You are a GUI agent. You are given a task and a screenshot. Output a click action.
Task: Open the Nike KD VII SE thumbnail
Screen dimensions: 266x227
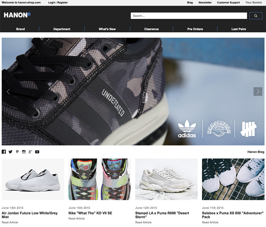point(99,179)
